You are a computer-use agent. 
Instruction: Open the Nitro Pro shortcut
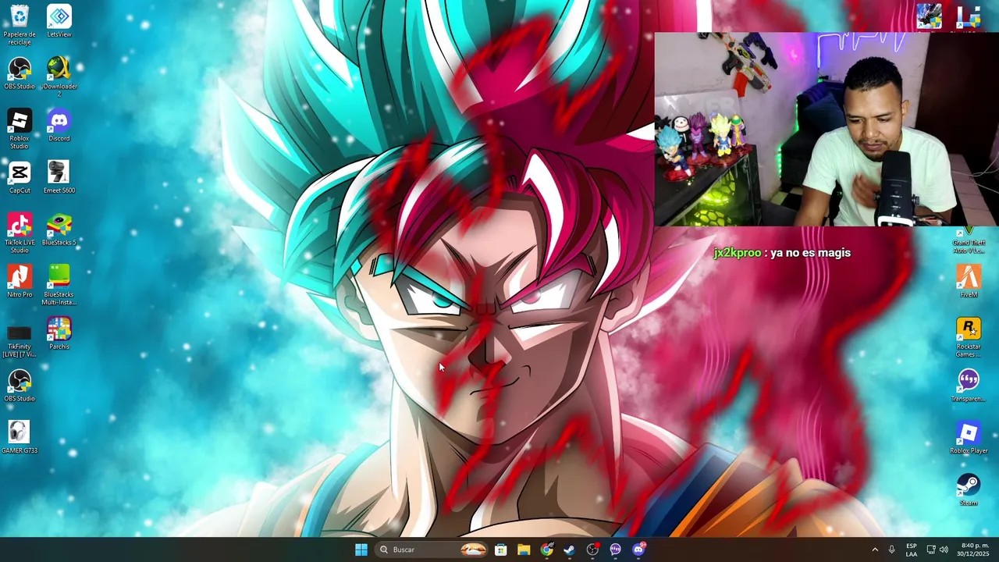tap(20, 281)
